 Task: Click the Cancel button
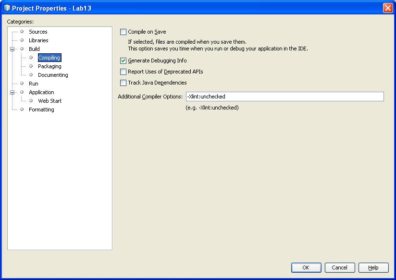pos(340,268)
